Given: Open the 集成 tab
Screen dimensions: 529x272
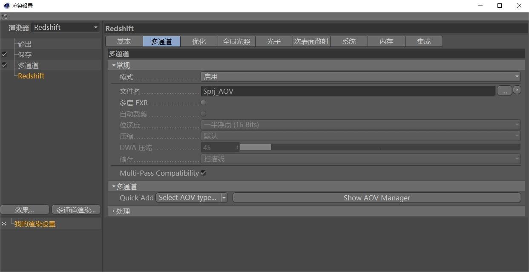Looking at the screenshot, I should click(x=424, y=41).
